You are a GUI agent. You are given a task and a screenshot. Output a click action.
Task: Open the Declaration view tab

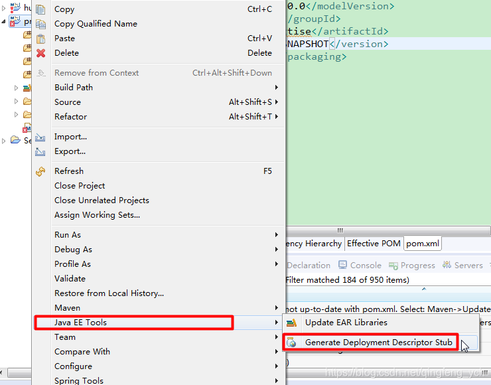pyautogui.click(x=308, y=266)
